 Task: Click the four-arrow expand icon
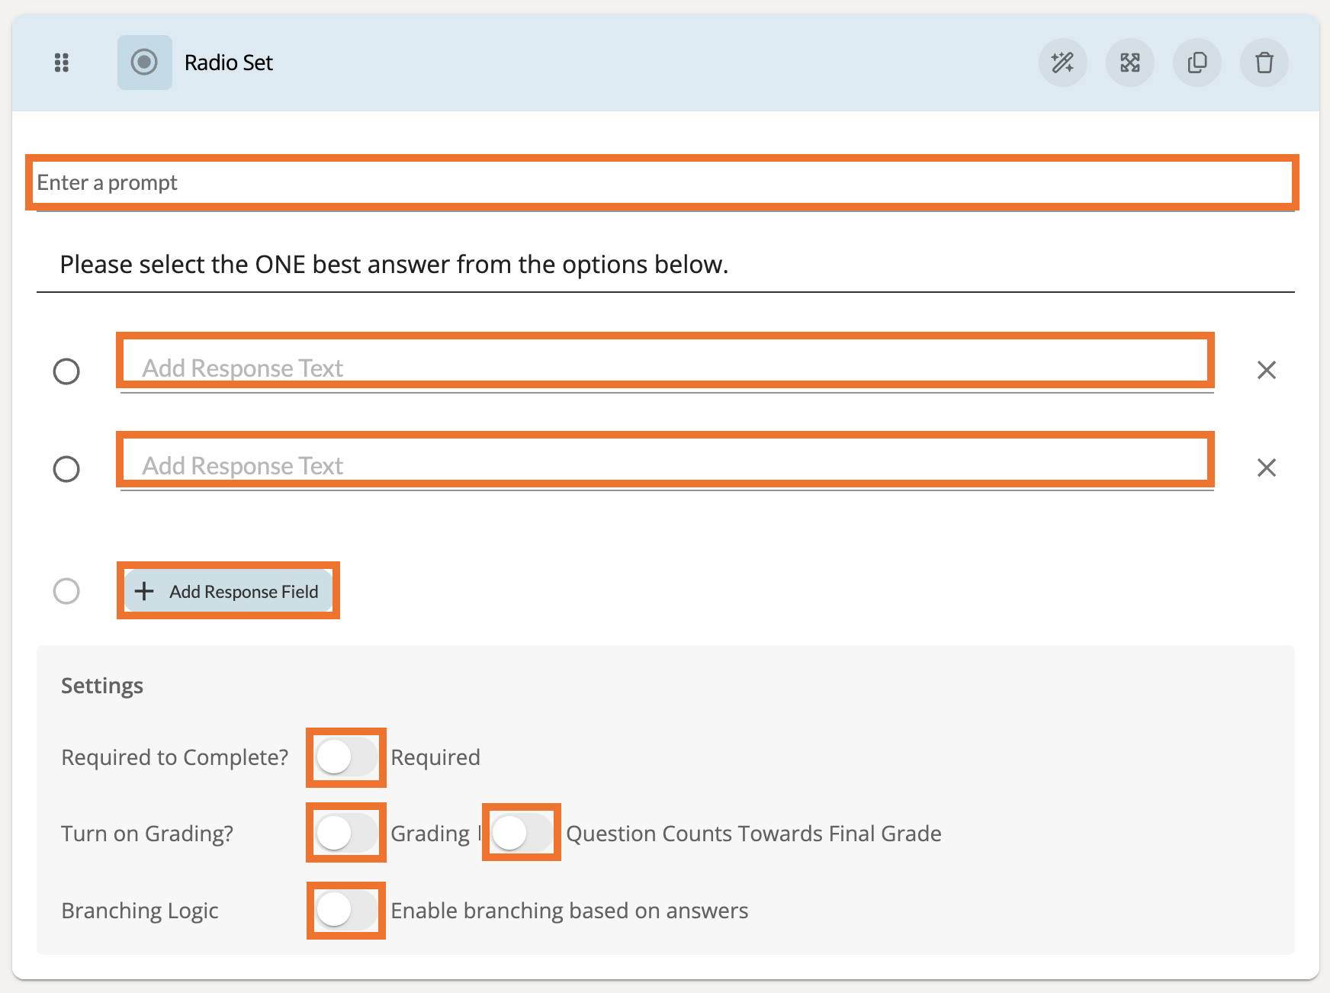(1129, 63)
